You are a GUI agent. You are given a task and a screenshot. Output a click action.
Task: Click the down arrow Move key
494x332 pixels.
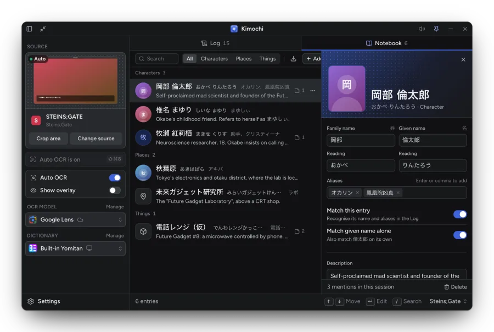tap(339, 301)
